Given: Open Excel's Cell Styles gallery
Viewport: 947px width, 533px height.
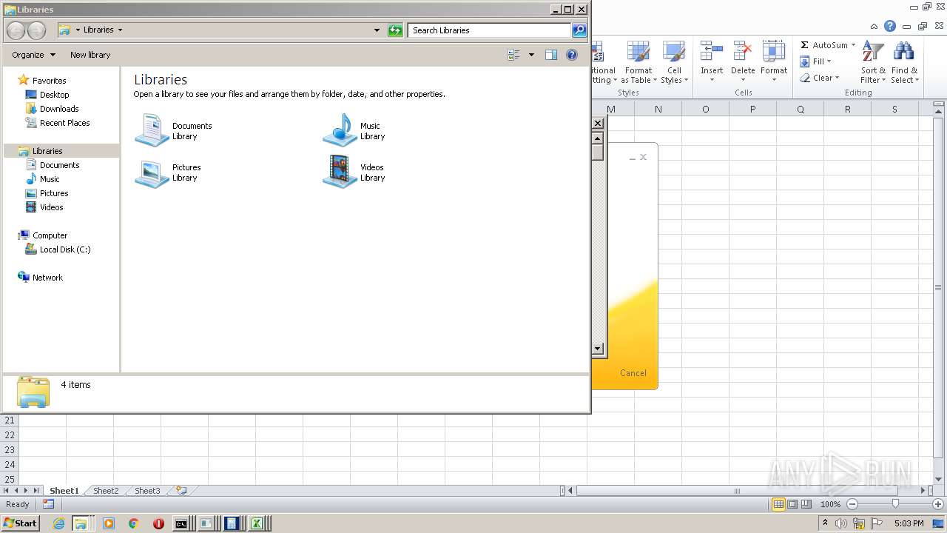Looking at the screenshot, I should 674,62.
